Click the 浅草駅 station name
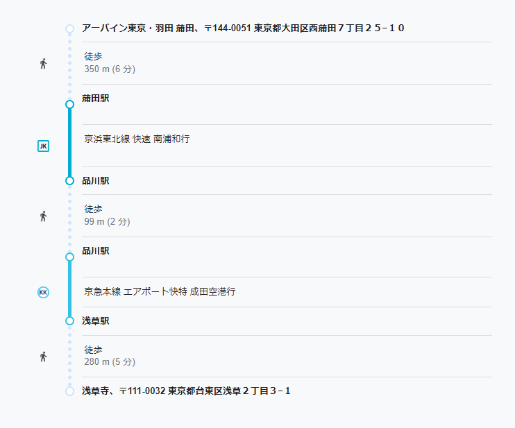This screenshot has height=428, width=515. coord(96,321)
